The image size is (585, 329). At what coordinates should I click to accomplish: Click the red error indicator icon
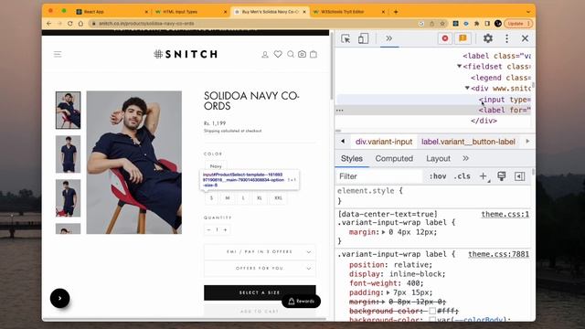tap(445, 38)
